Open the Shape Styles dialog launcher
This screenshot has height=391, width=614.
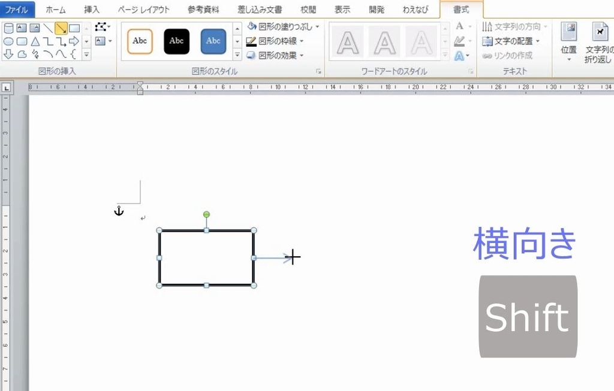tap(318, 71)
